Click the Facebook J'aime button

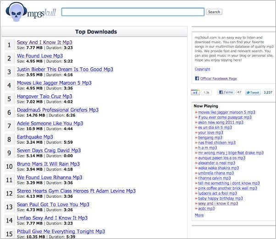226,92
